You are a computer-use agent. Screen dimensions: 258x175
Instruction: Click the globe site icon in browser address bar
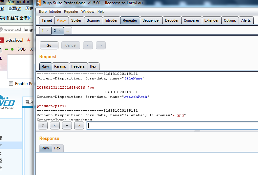coord(1,30)
